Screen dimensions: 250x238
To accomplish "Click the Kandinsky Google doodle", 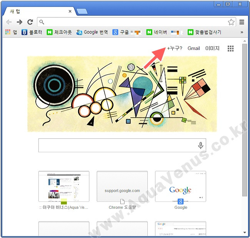I will tap(122, 94).
